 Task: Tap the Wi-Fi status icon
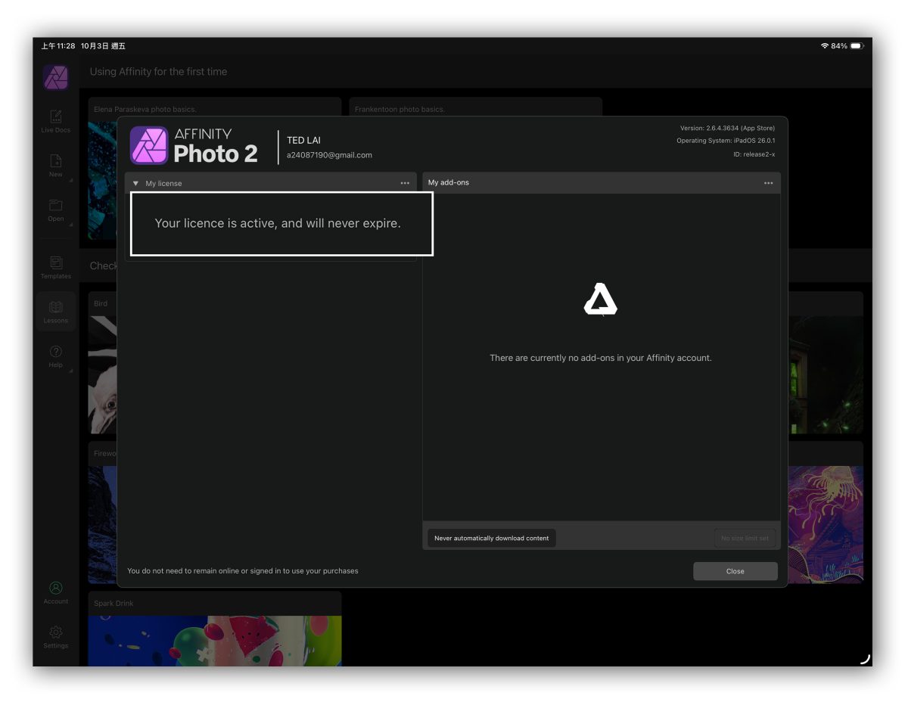[824, 46]
